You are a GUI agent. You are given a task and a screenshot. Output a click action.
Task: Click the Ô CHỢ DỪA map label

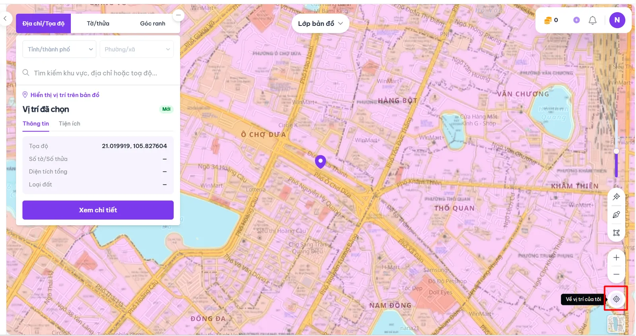(x=264, y=135)
